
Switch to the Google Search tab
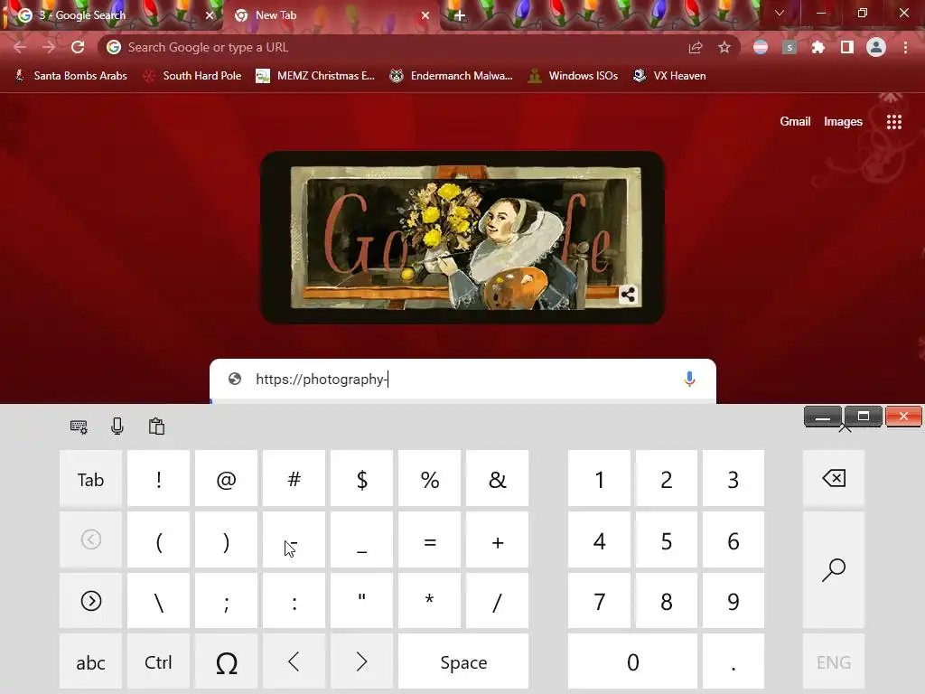pos(112,16)
